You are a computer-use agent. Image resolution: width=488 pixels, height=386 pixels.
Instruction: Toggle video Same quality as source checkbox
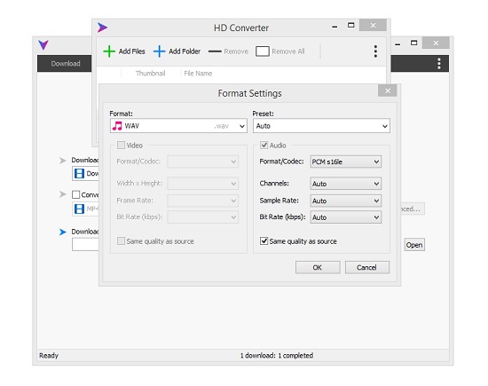click(x=121, y=241)
